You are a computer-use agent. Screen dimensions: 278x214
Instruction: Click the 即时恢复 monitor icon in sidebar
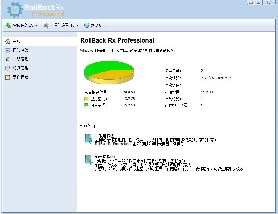8,50
